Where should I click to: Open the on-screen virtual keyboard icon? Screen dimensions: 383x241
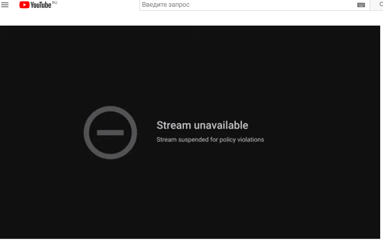[361, 5]
